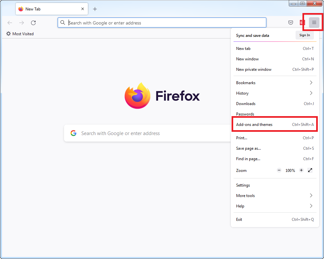Open a new tab with plus button
The height and width of the screenshot is (259, 324).
95,9
